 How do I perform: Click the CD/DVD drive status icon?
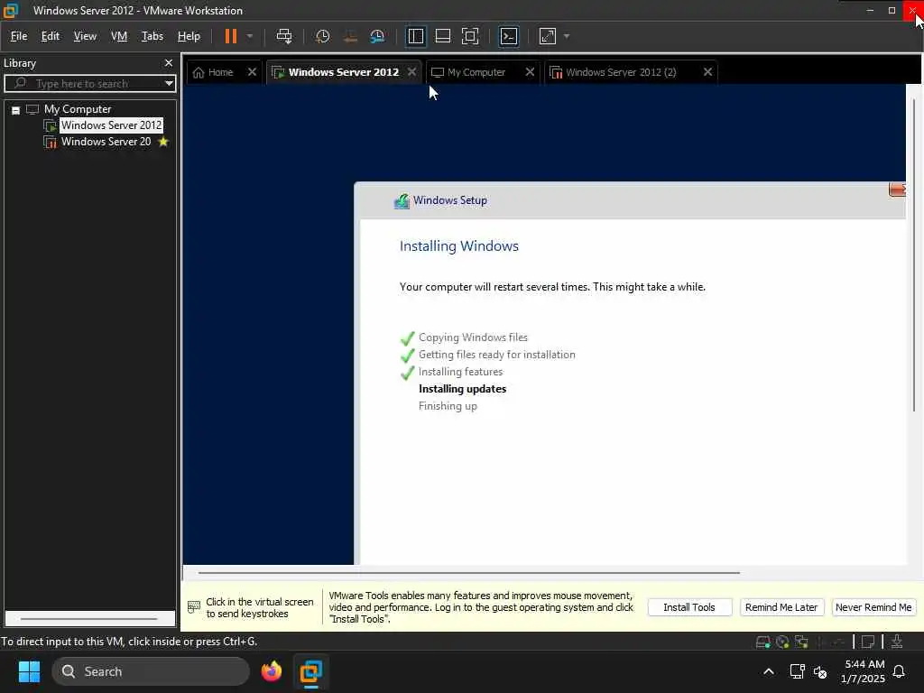pyautogui.click(x=782, y=642)
